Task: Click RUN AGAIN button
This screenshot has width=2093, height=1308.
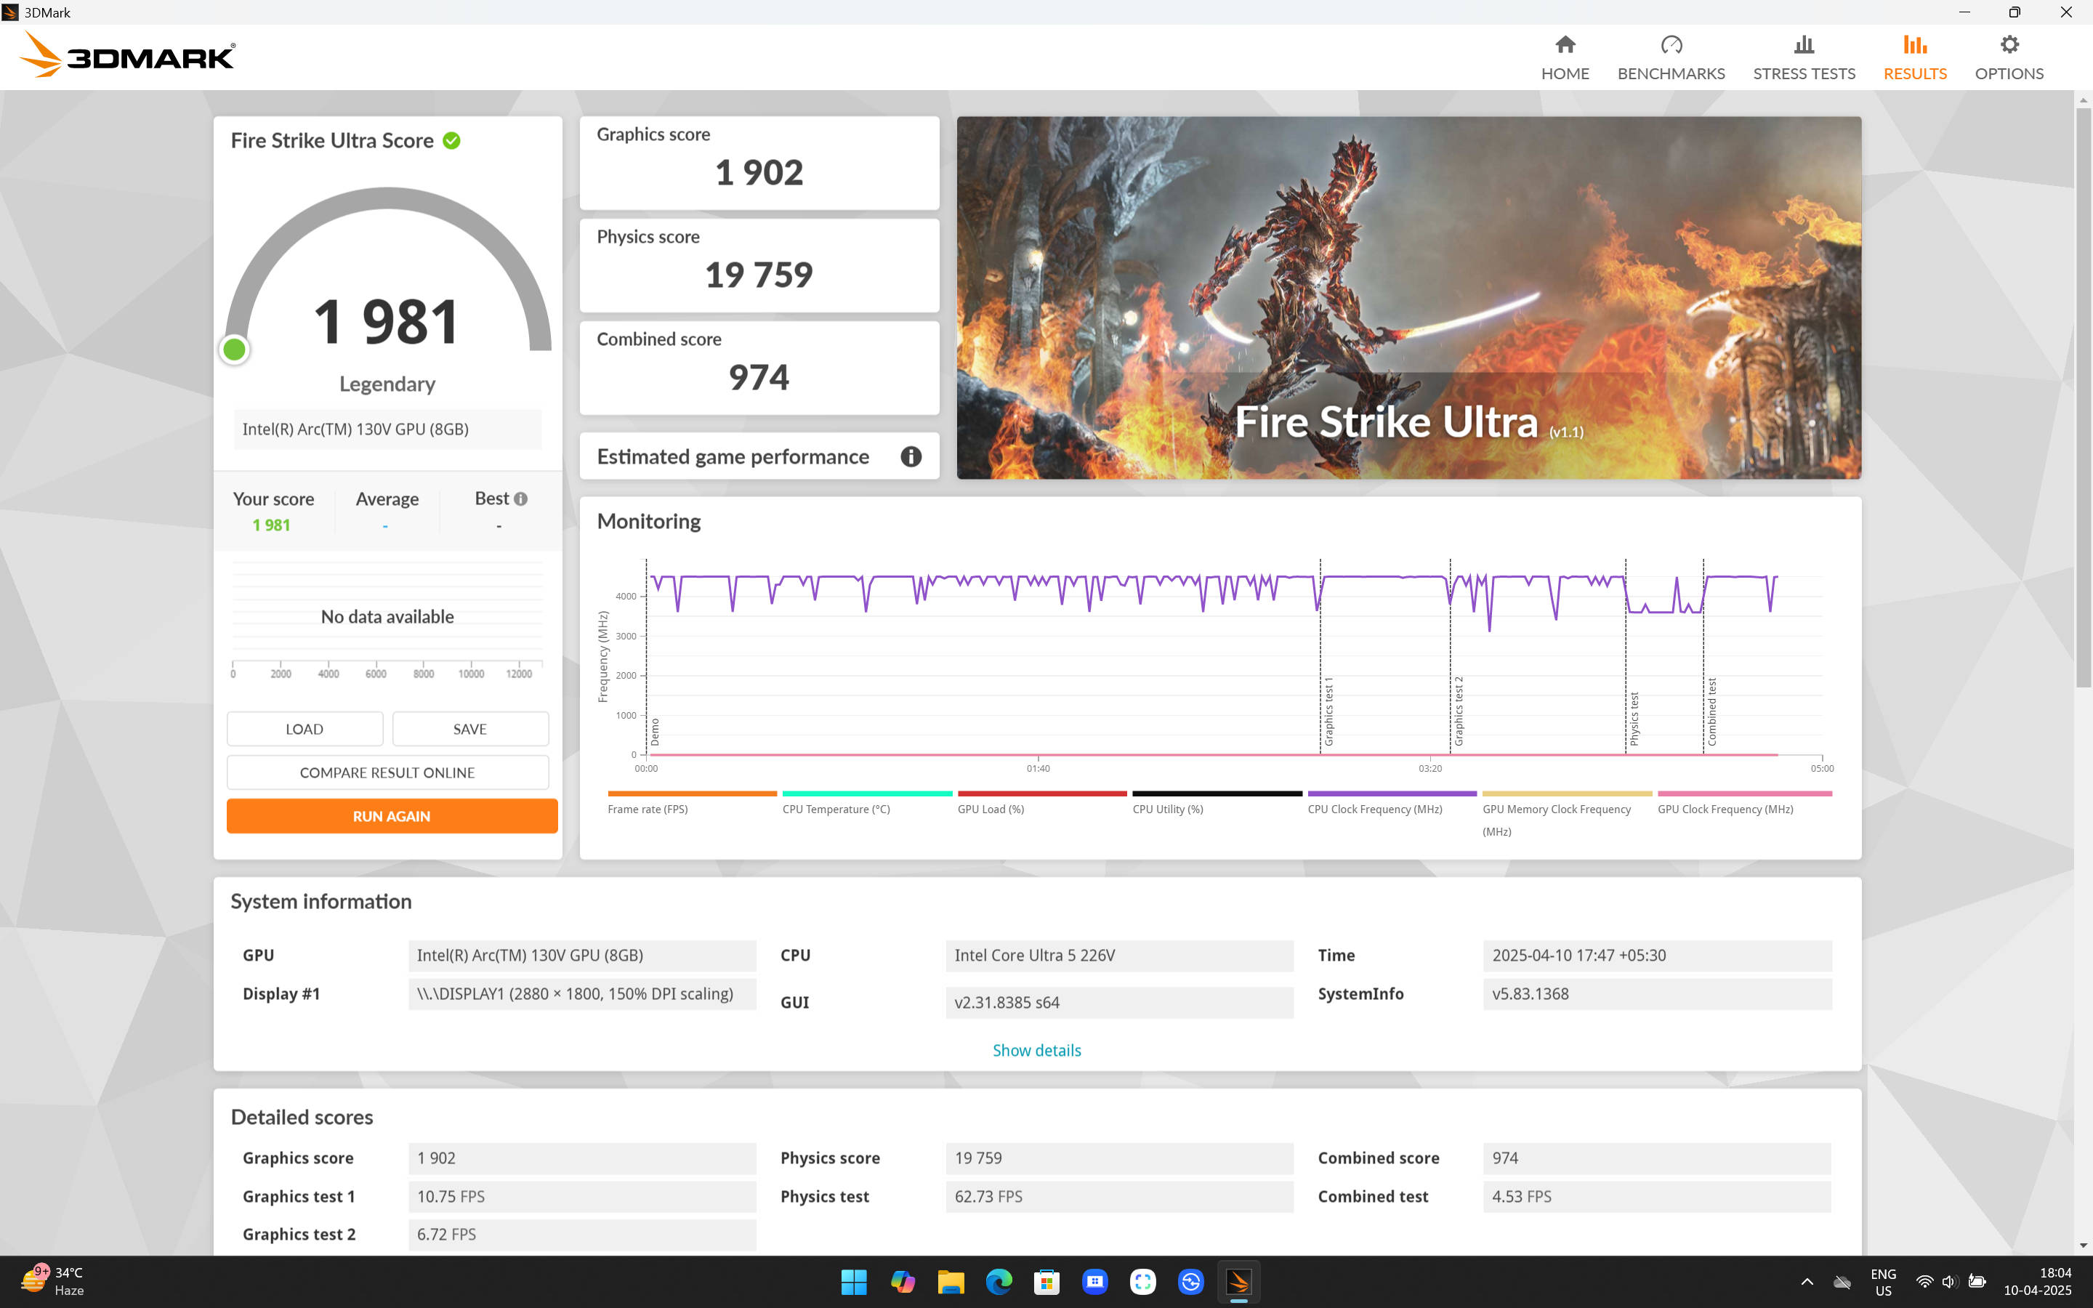Action: coord(392,816)
